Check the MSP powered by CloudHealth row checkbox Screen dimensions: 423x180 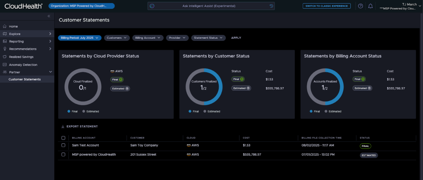pyautogui.click(x=63, y=155)
